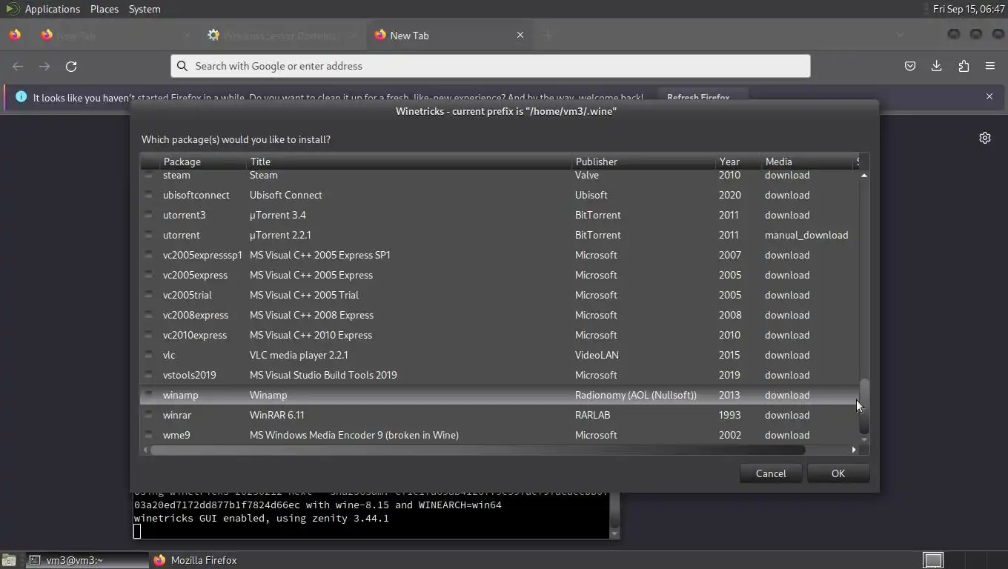
Task: Switch to Mozilla Firefox taskbar entry
Action: tap(195, 560)
